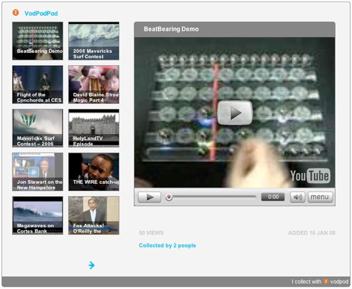Click the large play overlay on video
The image size is (352, 289).
235,113
